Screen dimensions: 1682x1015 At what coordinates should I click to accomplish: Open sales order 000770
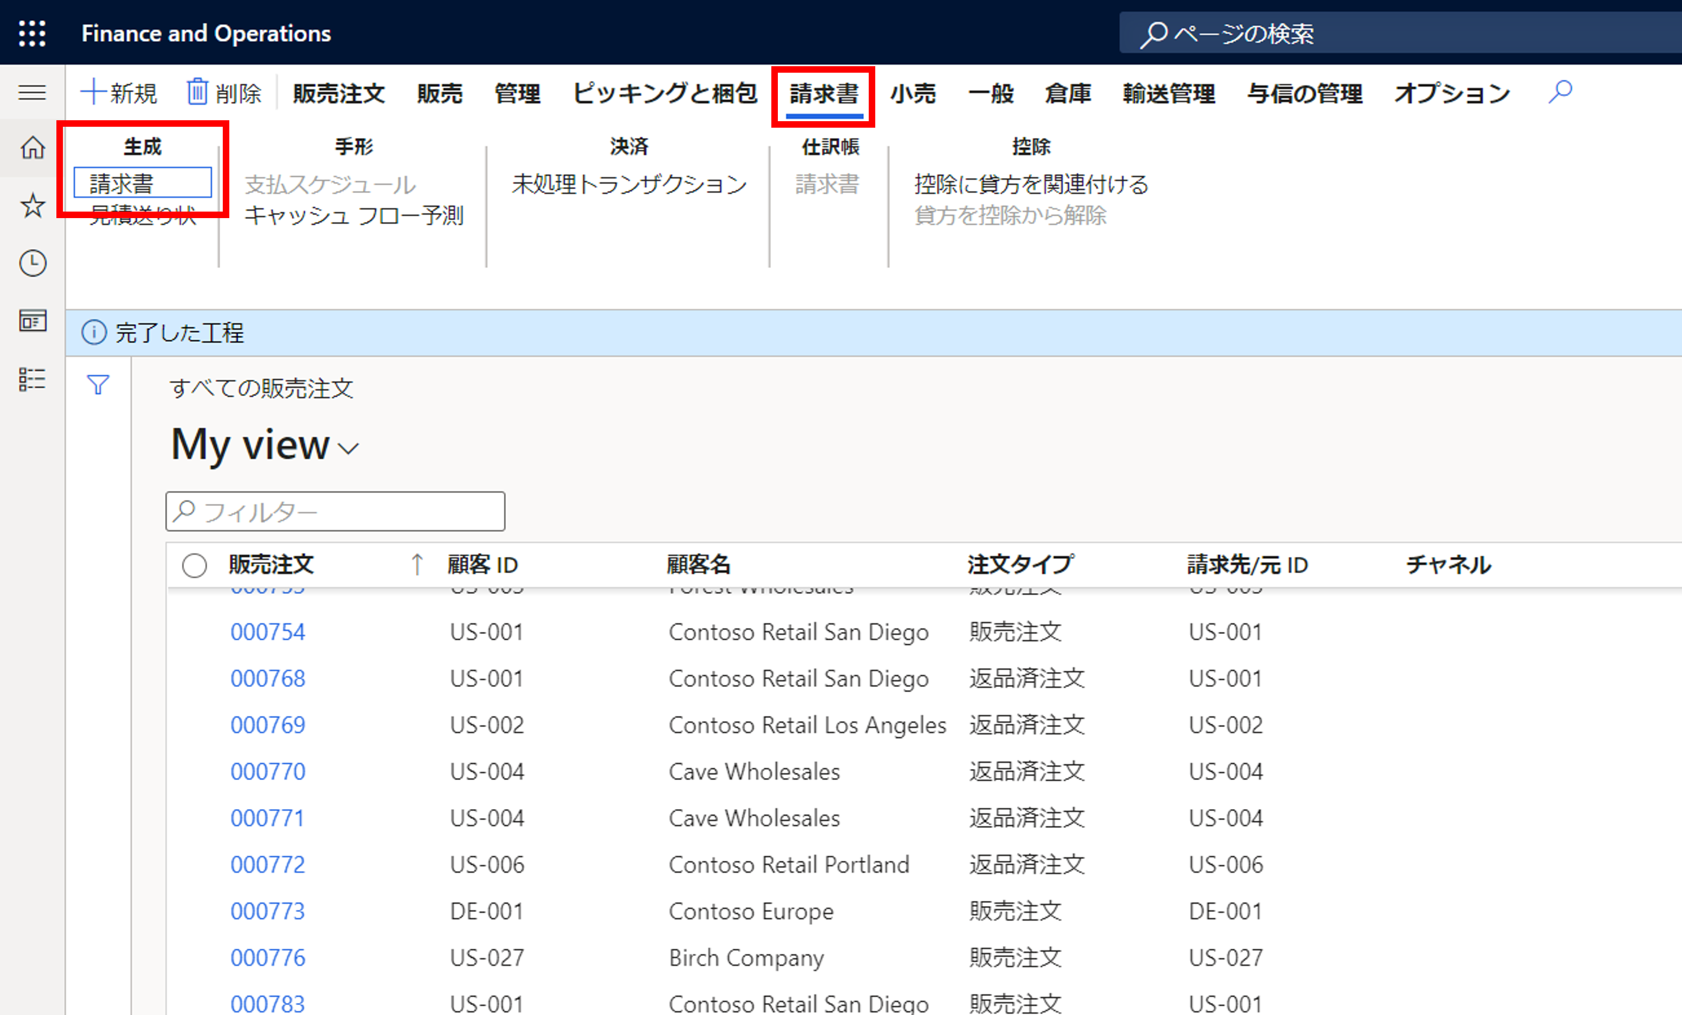(268, 771)
